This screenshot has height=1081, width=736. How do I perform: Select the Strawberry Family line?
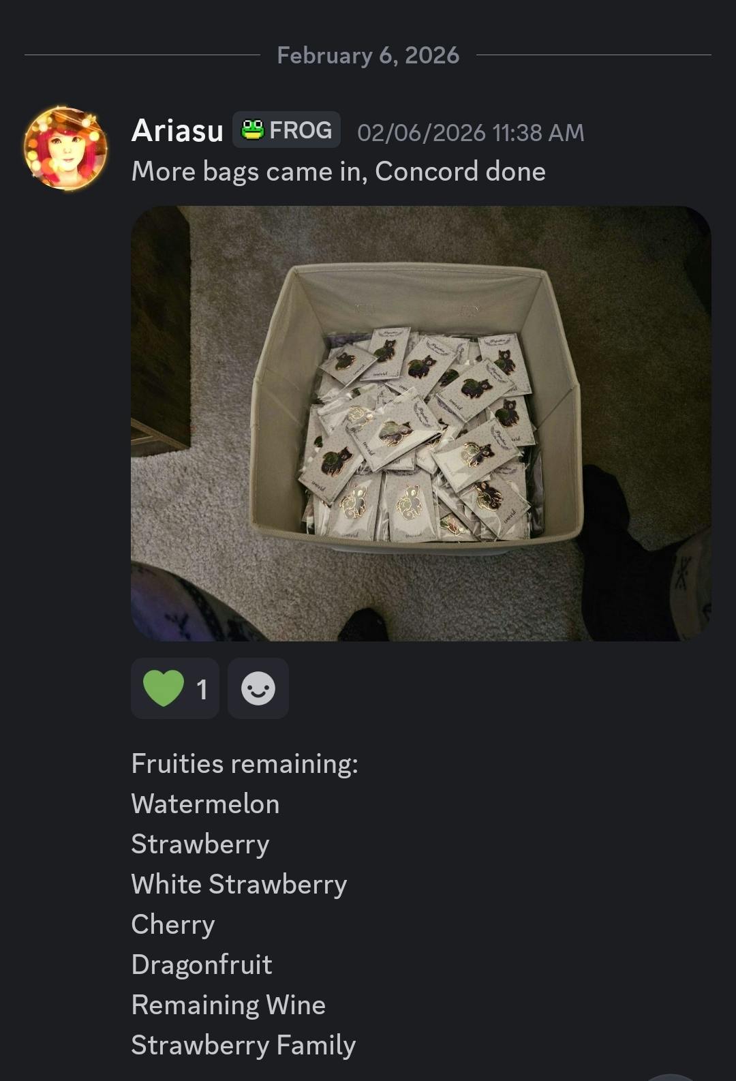[243, 1045]
